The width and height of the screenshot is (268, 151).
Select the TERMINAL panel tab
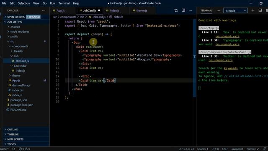[x=206, y=10]
